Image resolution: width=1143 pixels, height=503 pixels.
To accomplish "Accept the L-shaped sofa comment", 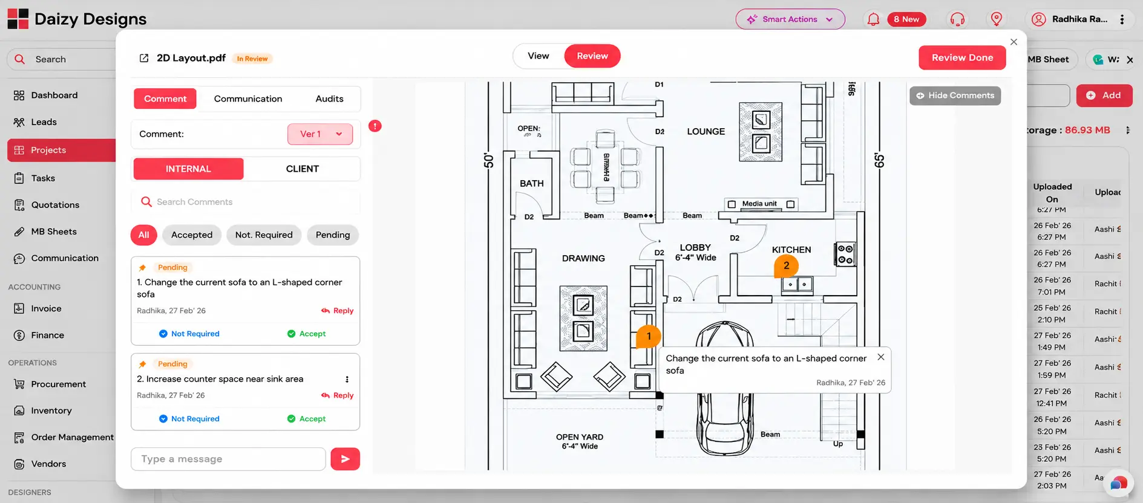I will coord(306,334).
